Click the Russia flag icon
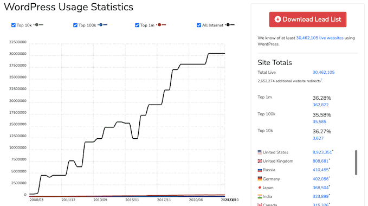The height and width of the screenshot is (206, 368). point(260,170)
